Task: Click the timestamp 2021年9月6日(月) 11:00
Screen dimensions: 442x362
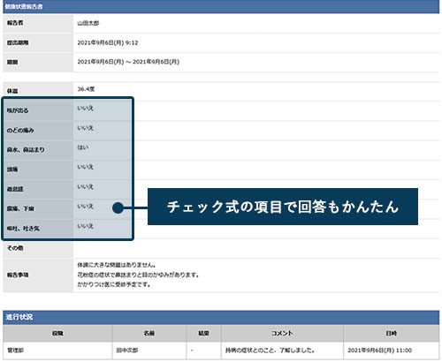Action: coord(379,351)
